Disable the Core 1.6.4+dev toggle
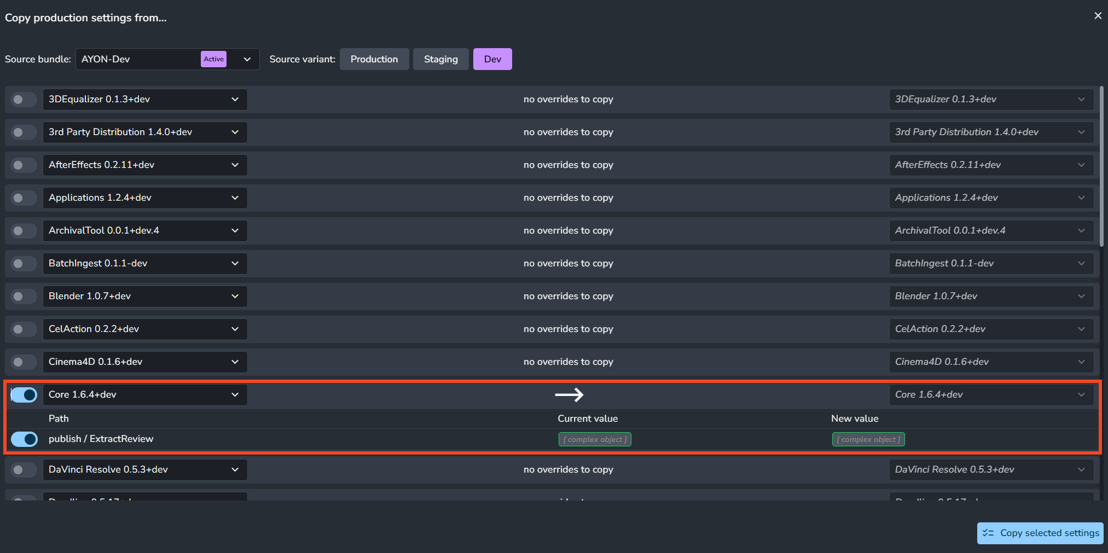 click(24, 395)
